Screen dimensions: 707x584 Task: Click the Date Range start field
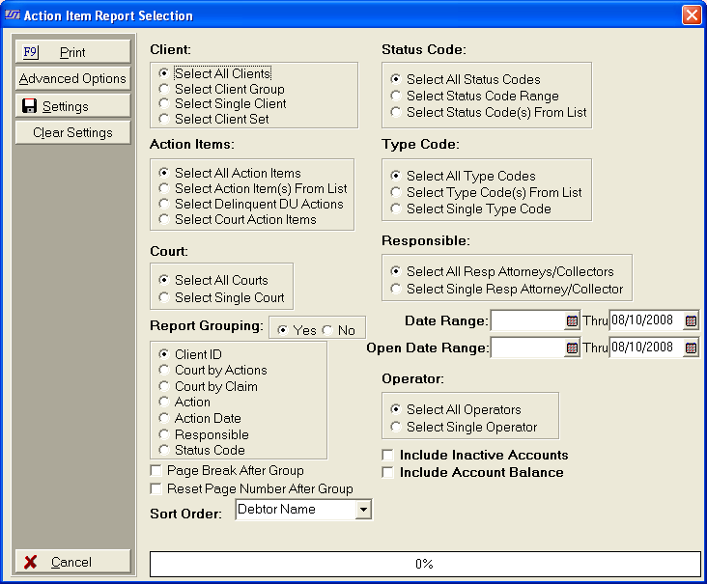coord(527,320)
